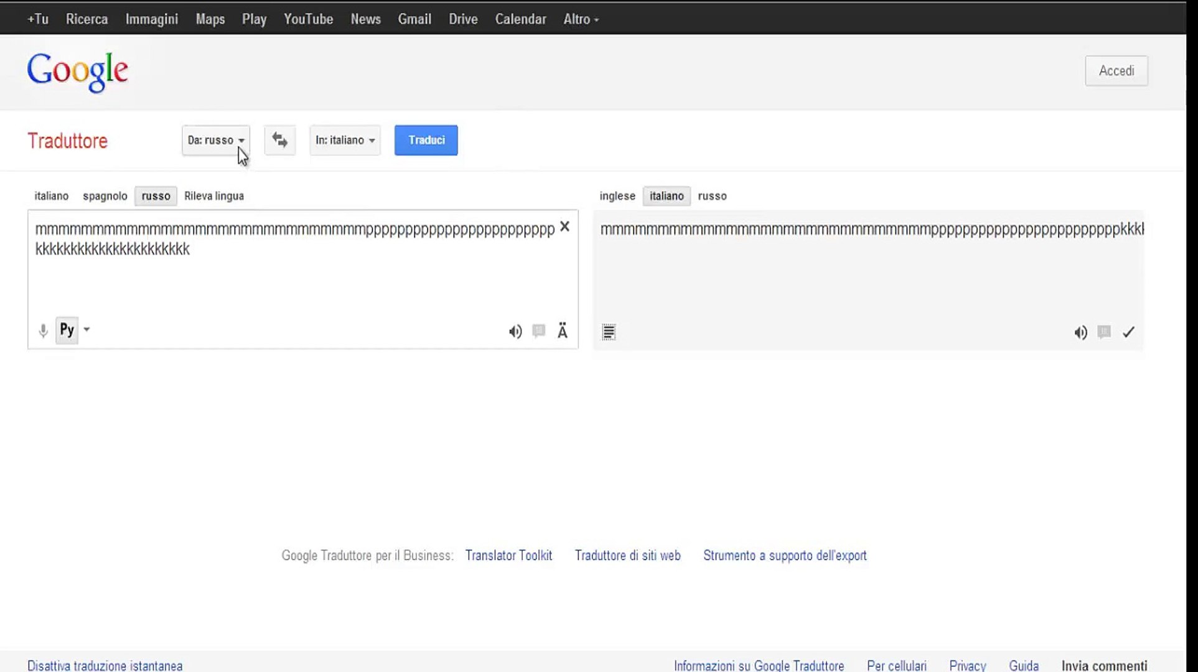Click the microphone voice input icon
The image size is (1198, 672).
pyautogui.click(x=43, y=330)
